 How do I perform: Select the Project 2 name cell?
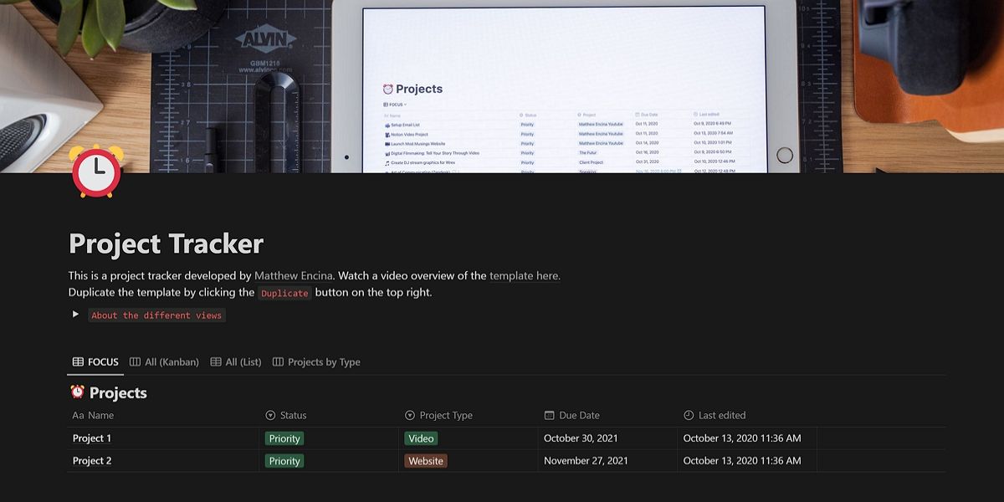point(91,460)
